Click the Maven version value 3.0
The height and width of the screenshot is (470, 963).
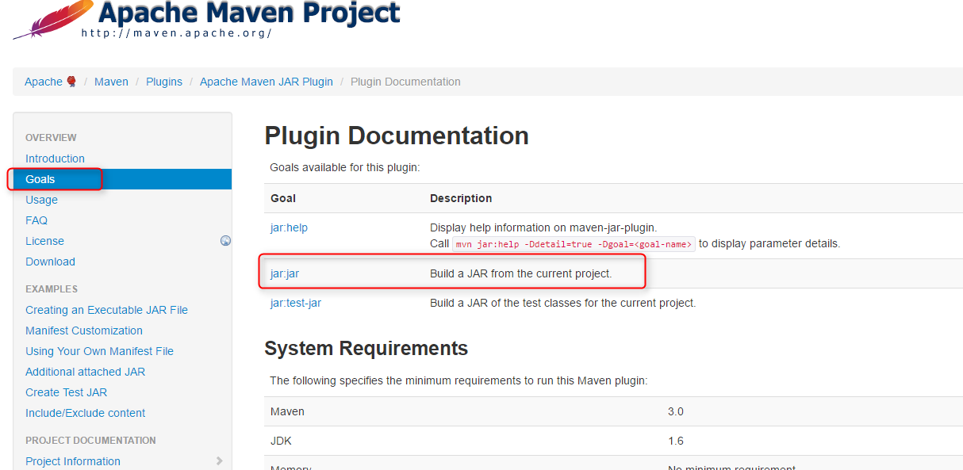[676, 411]
